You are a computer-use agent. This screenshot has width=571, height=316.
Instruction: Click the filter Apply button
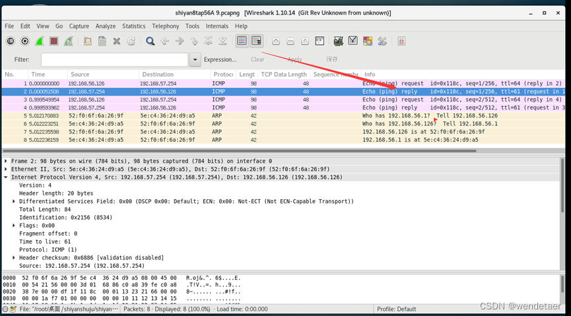point(295,59)
